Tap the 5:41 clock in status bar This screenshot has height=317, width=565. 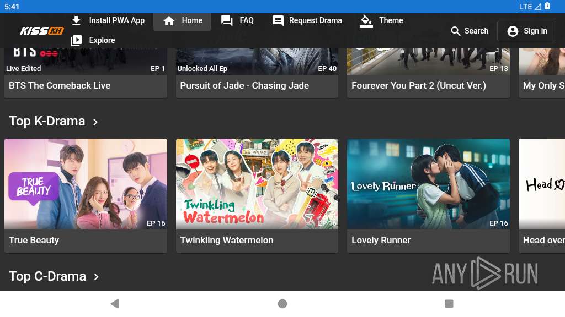(12, 7)
